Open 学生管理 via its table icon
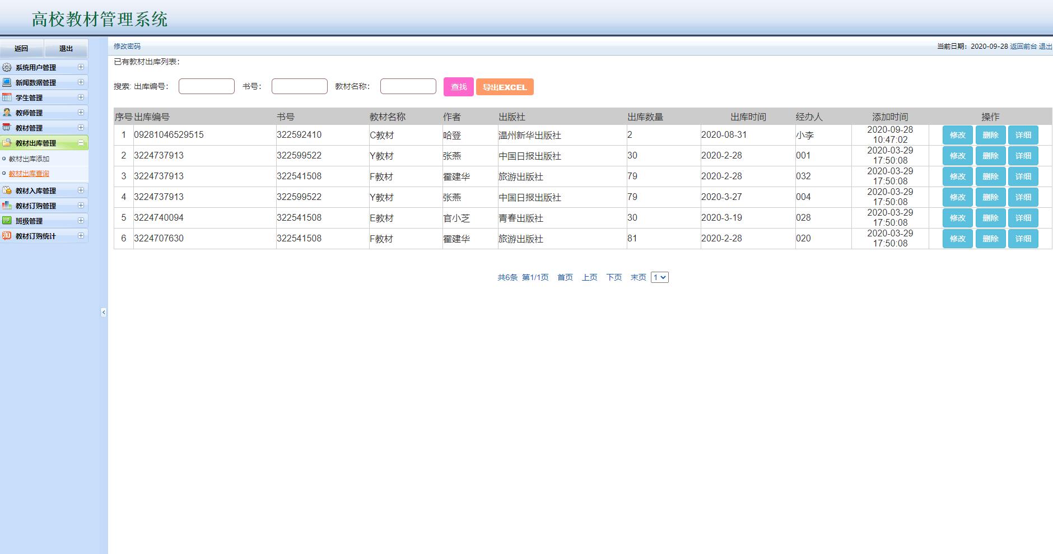1053x554 pixels. (x=7, y=97)
